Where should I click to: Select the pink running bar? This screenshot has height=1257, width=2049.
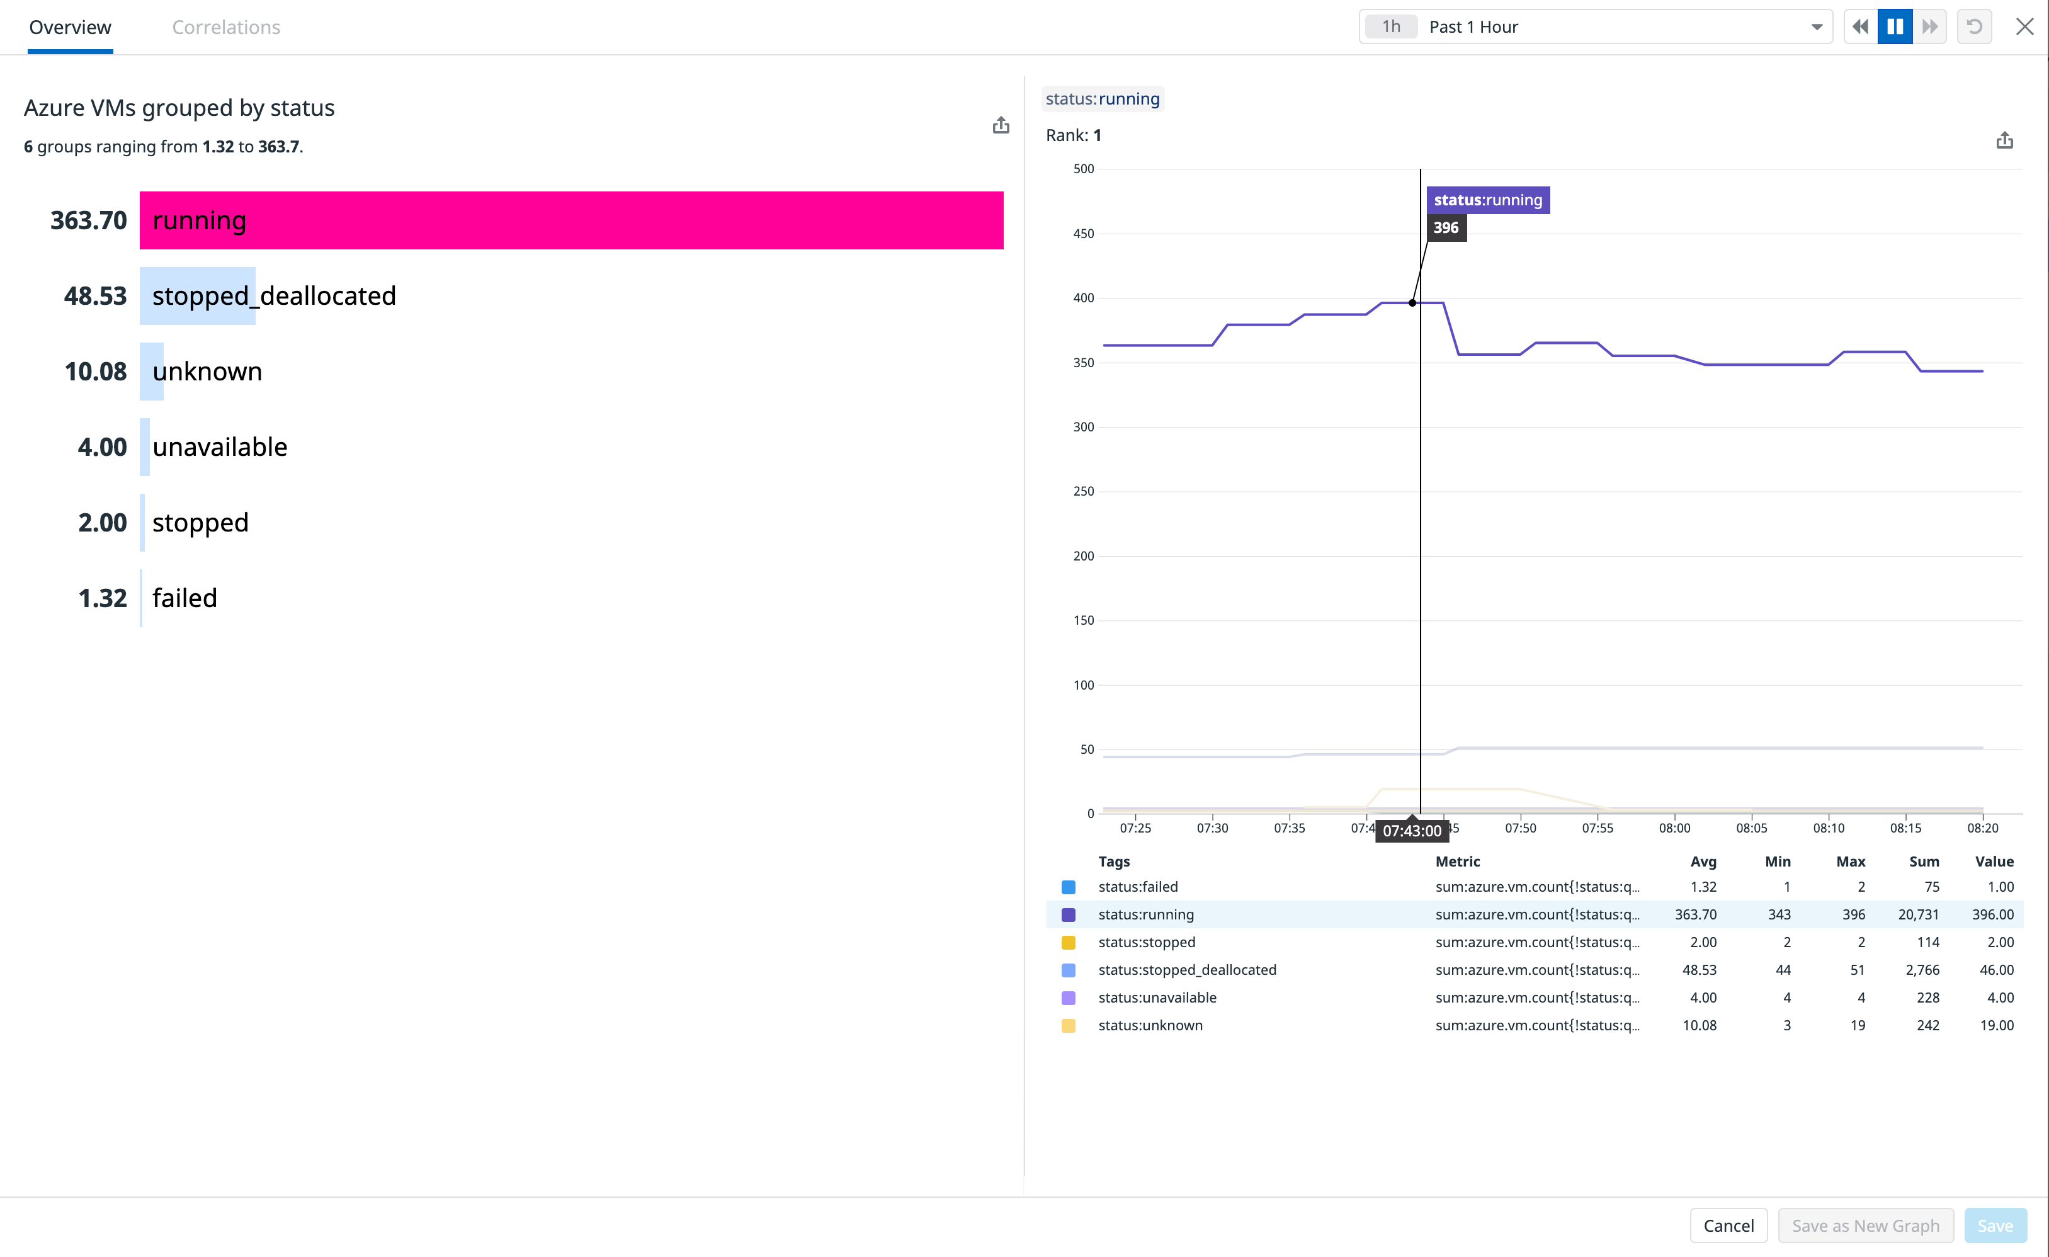pos(571,220)
